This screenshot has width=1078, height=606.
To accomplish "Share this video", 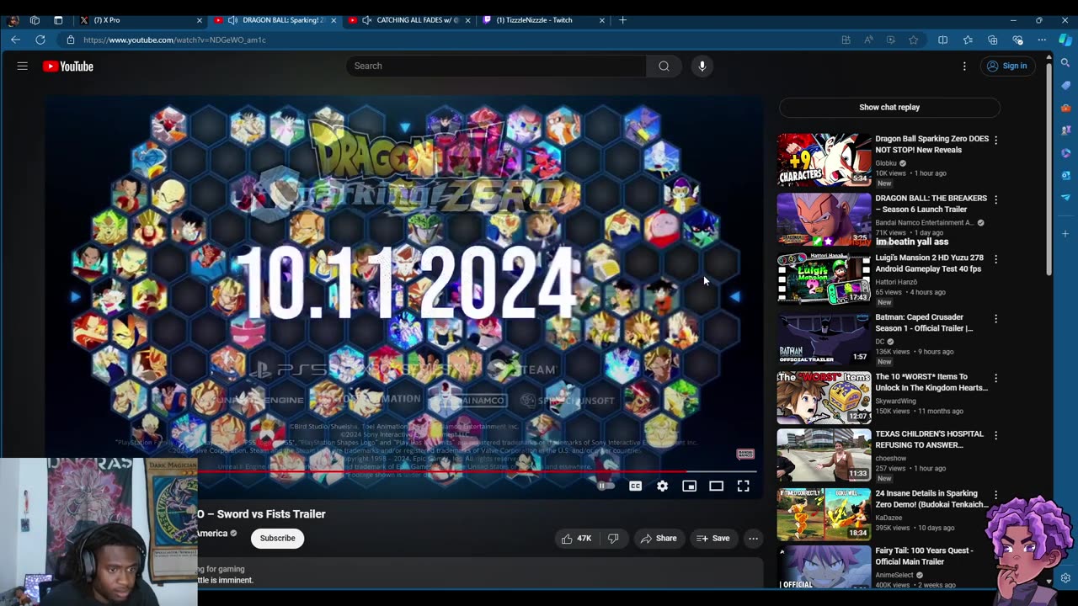I will pyautogui.click(x=659, y=538).
